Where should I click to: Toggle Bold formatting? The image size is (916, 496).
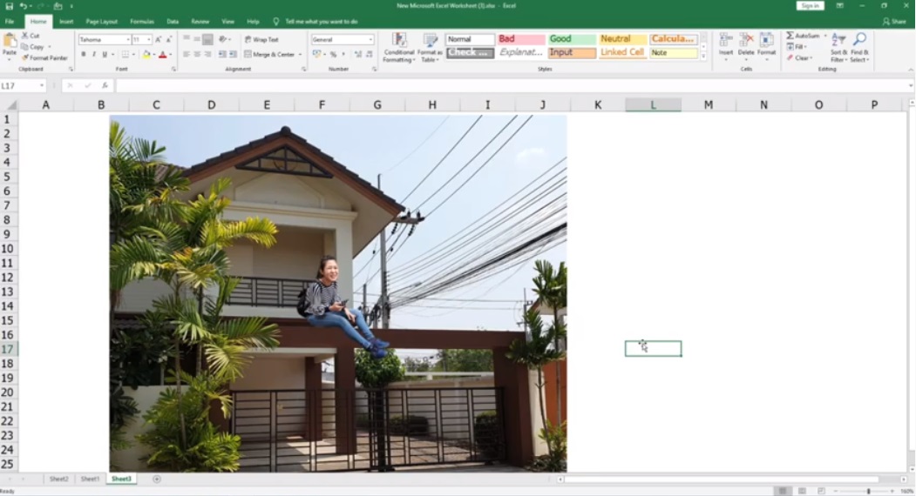pyautogui.click(x=84, y=55)
